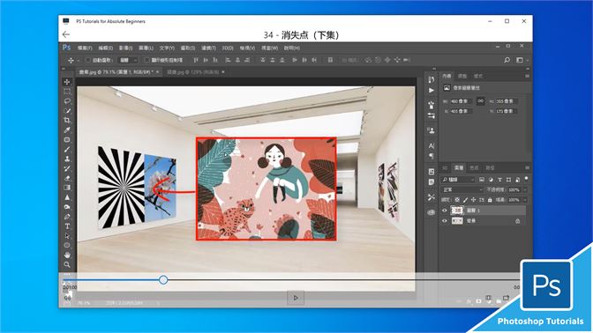Hide the Background layer eye icon
The height and width of the screenshot is (333, 593).
click(x=445, y=221)
